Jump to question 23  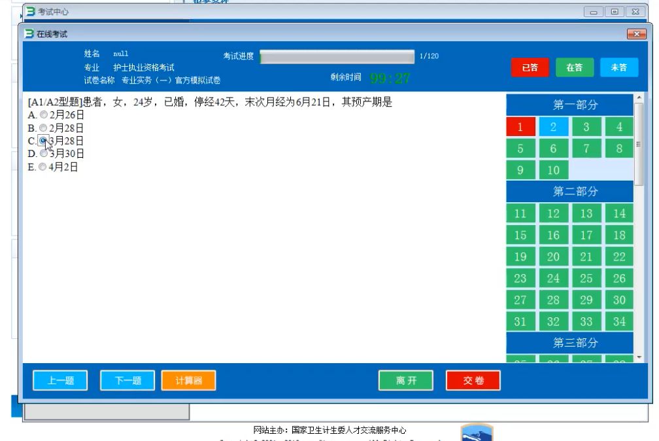[520, 278]
